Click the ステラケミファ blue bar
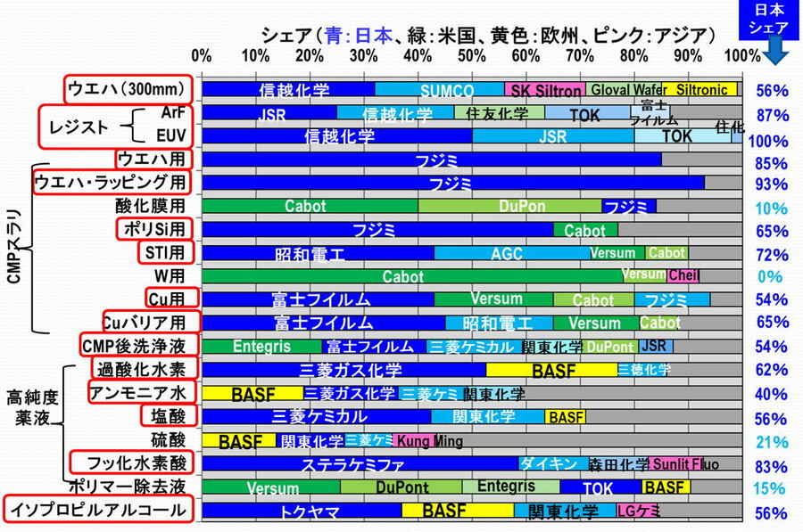Viewport: 803px width, 532px height. (x=360, y=464)
